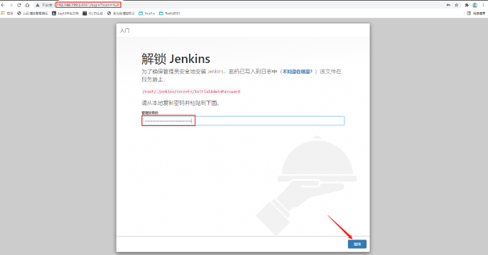Open the browser three-dot menu
The width and height of the screenshot is (488, 255).
(x=483, y=5)
